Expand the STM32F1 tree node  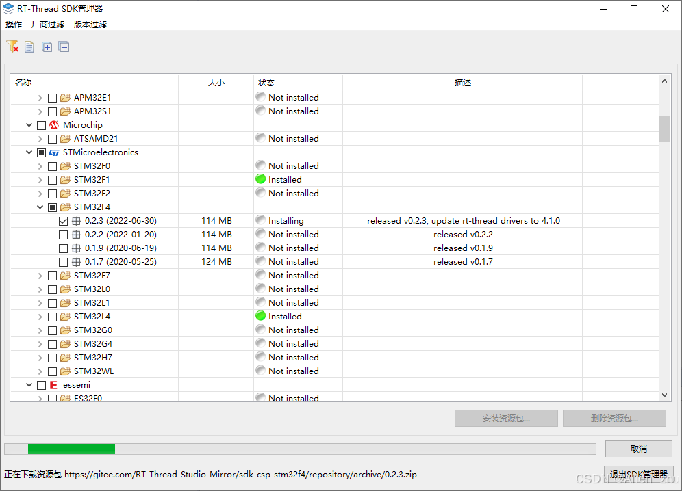40,180
